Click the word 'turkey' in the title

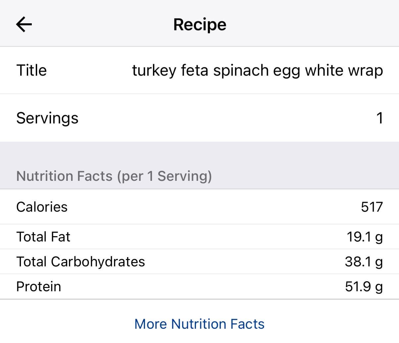point(154,70)
